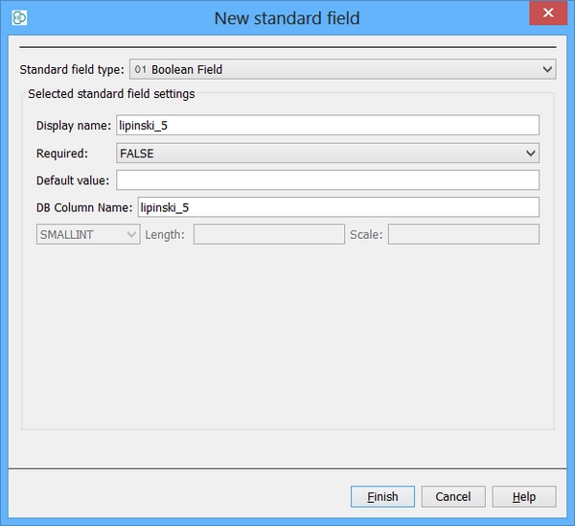
Task: Click the 'Standard field type:' label
Action: point(72,69)
